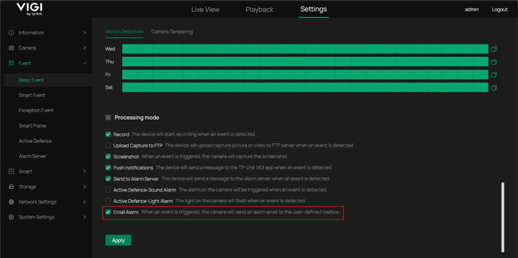Click the copy schedule icon for Fri row
This screenshot has height=258, width=518.
tap(494, 75)
